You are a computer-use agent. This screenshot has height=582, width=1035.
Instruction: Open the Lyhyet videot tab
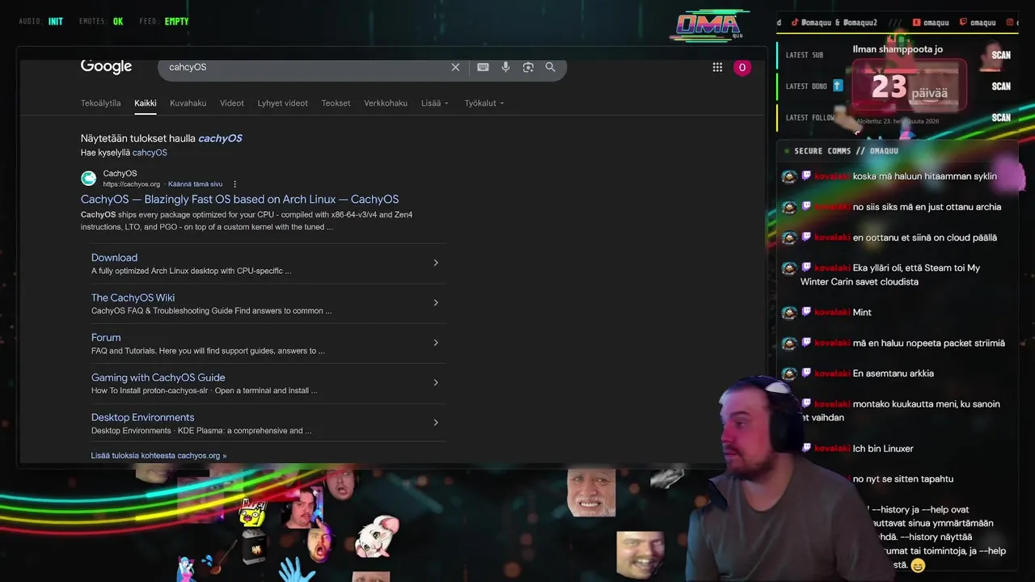click(x=282, y=103)
